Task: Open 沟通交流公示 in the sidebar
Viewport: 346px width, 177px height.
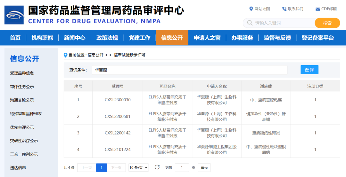Action: tap(22, 100)
